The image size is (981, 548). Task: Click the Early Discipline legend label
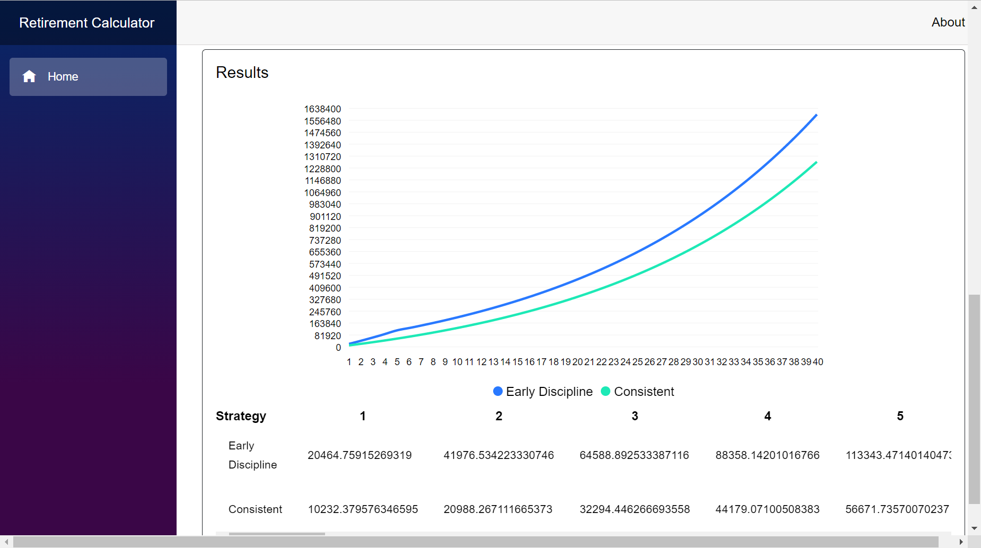pos(549,392)
